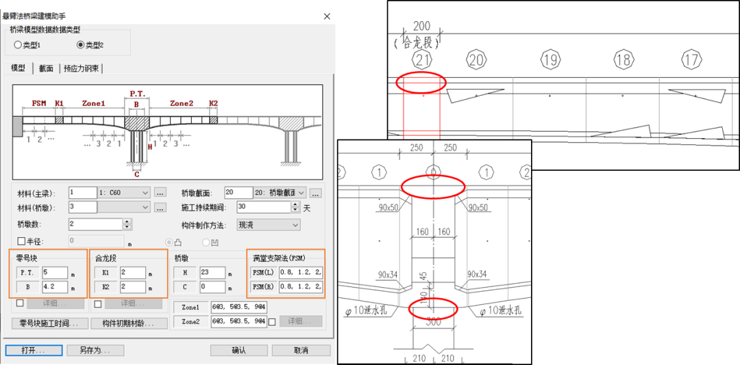This screenshot has height=365, width=740.
Task: Click the 另存为... button
Action: point(95,351)
